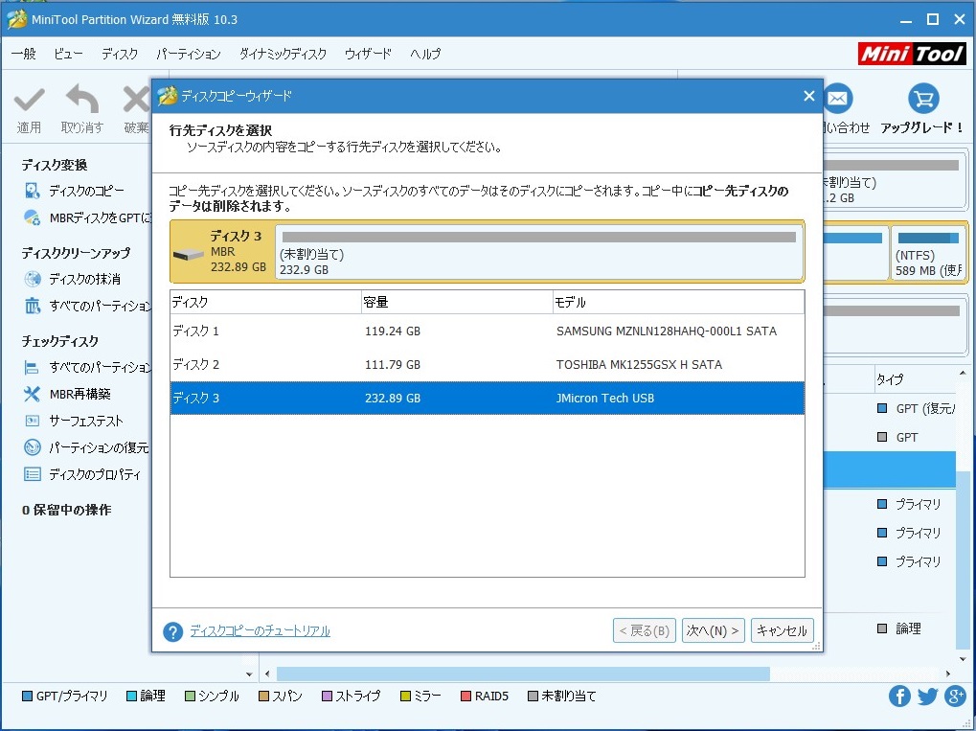Click Surface Test (サーフェステスト) in sidebar
Image resolution: width=976 pixels, height=731 pixels.
click(x=86, y=421)
